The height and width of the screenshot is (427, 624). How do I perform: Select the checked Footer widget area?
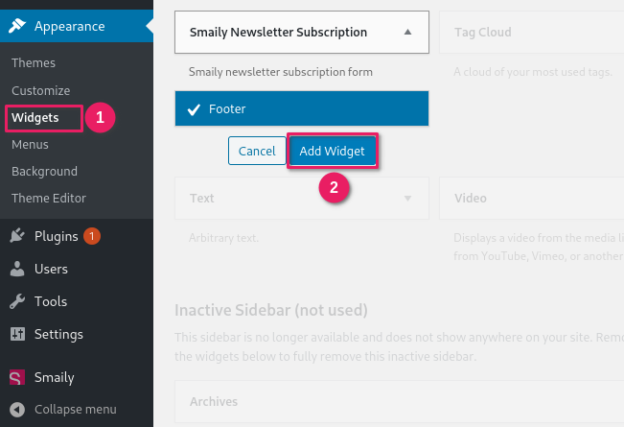[x=302, y=108]
